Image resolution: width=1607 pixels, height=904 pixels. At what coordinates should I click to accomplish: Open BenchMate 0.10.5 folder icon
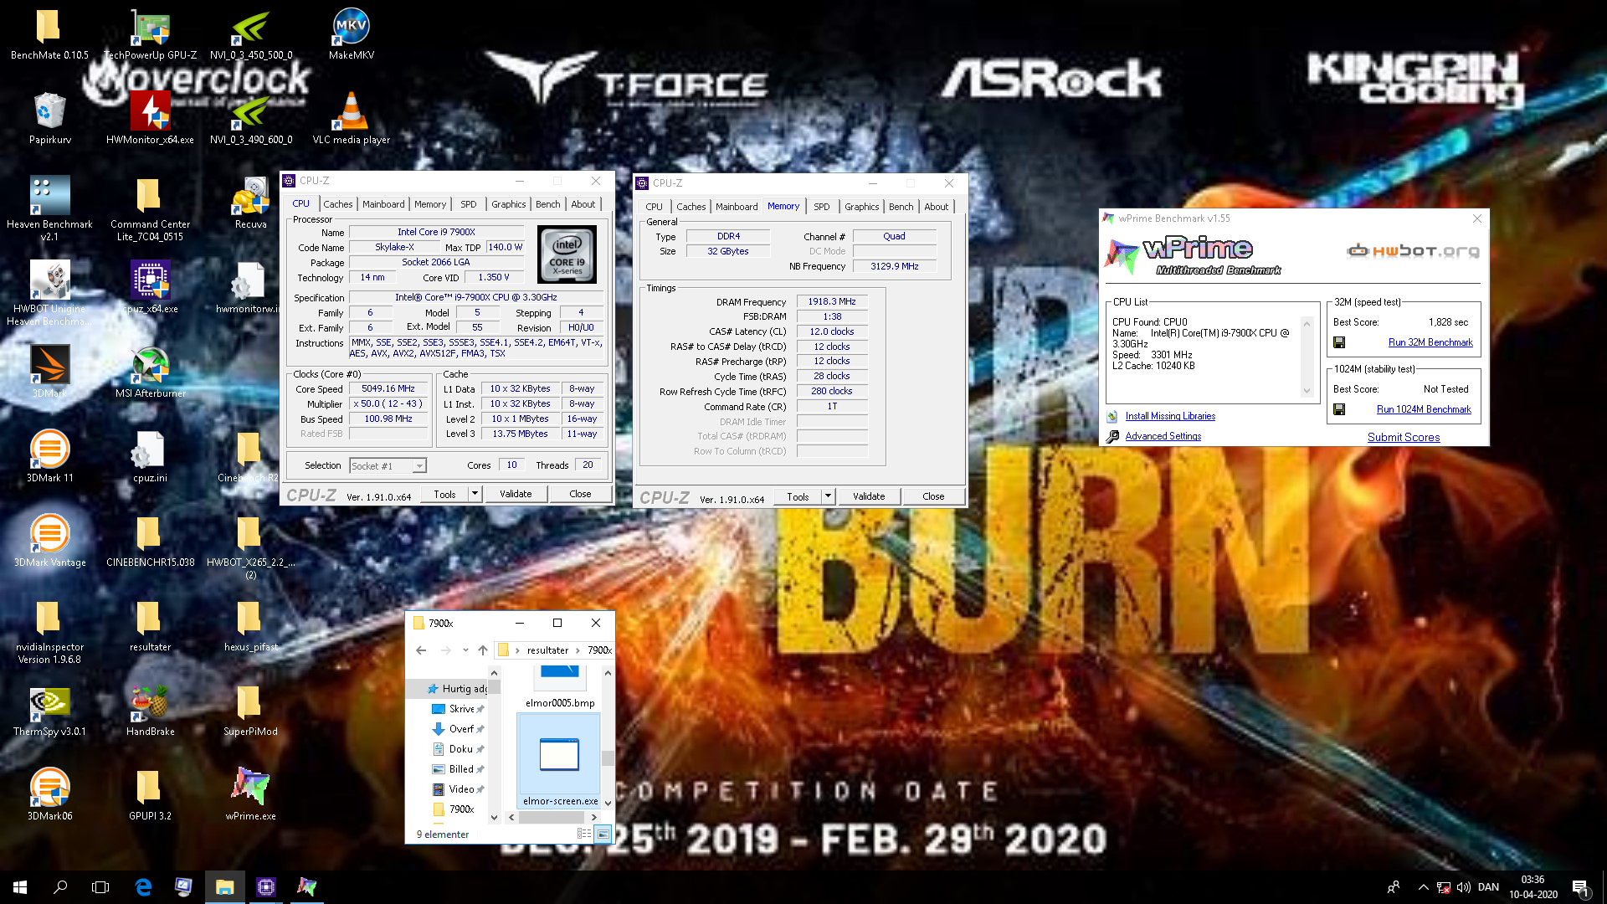[x=49, y=35]
